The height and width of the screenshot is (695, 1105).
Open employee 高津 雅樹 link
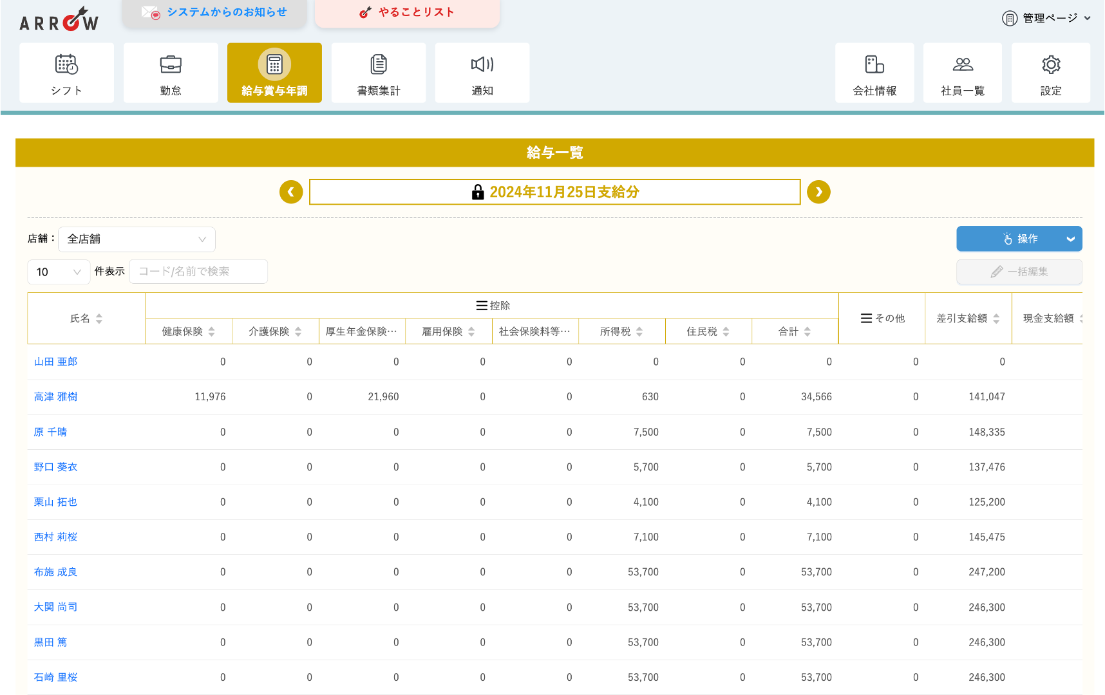(x=55, y=397)
